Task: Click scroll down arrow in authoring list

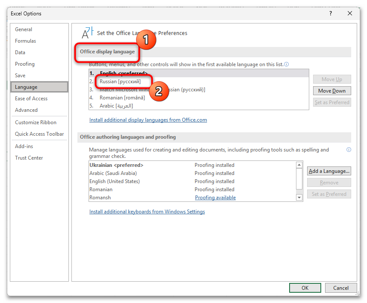Action: [299, 198]
